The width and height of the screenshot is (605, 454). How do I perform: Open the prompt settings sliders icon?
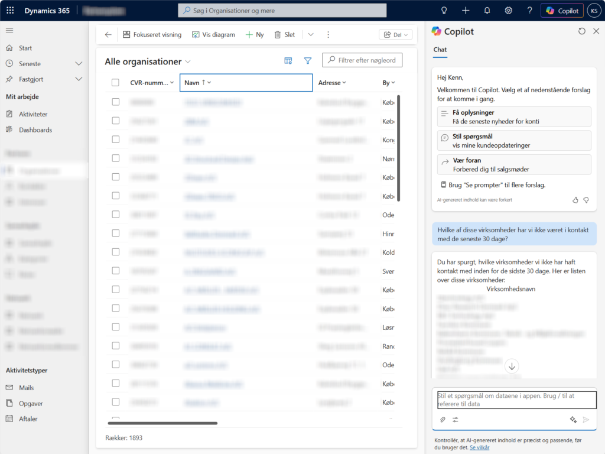[x=456, y=420]
